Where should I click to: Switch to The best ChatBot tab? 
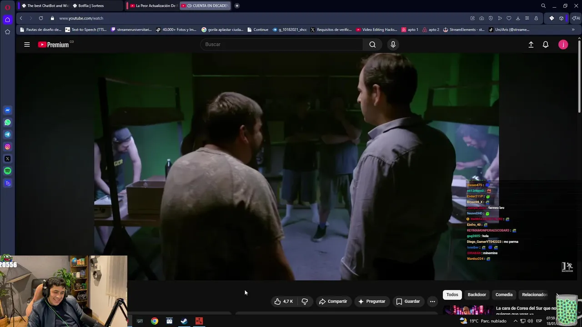click(45, 6)
